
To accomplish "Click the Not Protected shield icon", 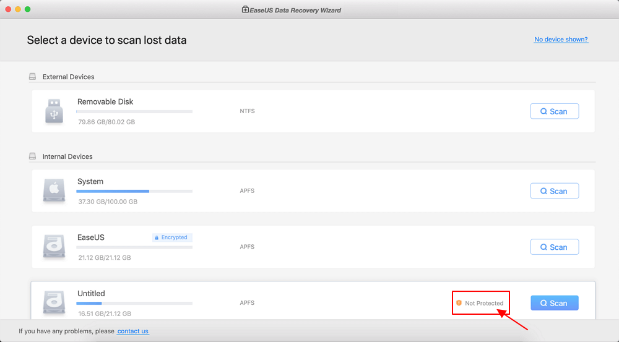I will pyautogui.click(x=459, y=303).
